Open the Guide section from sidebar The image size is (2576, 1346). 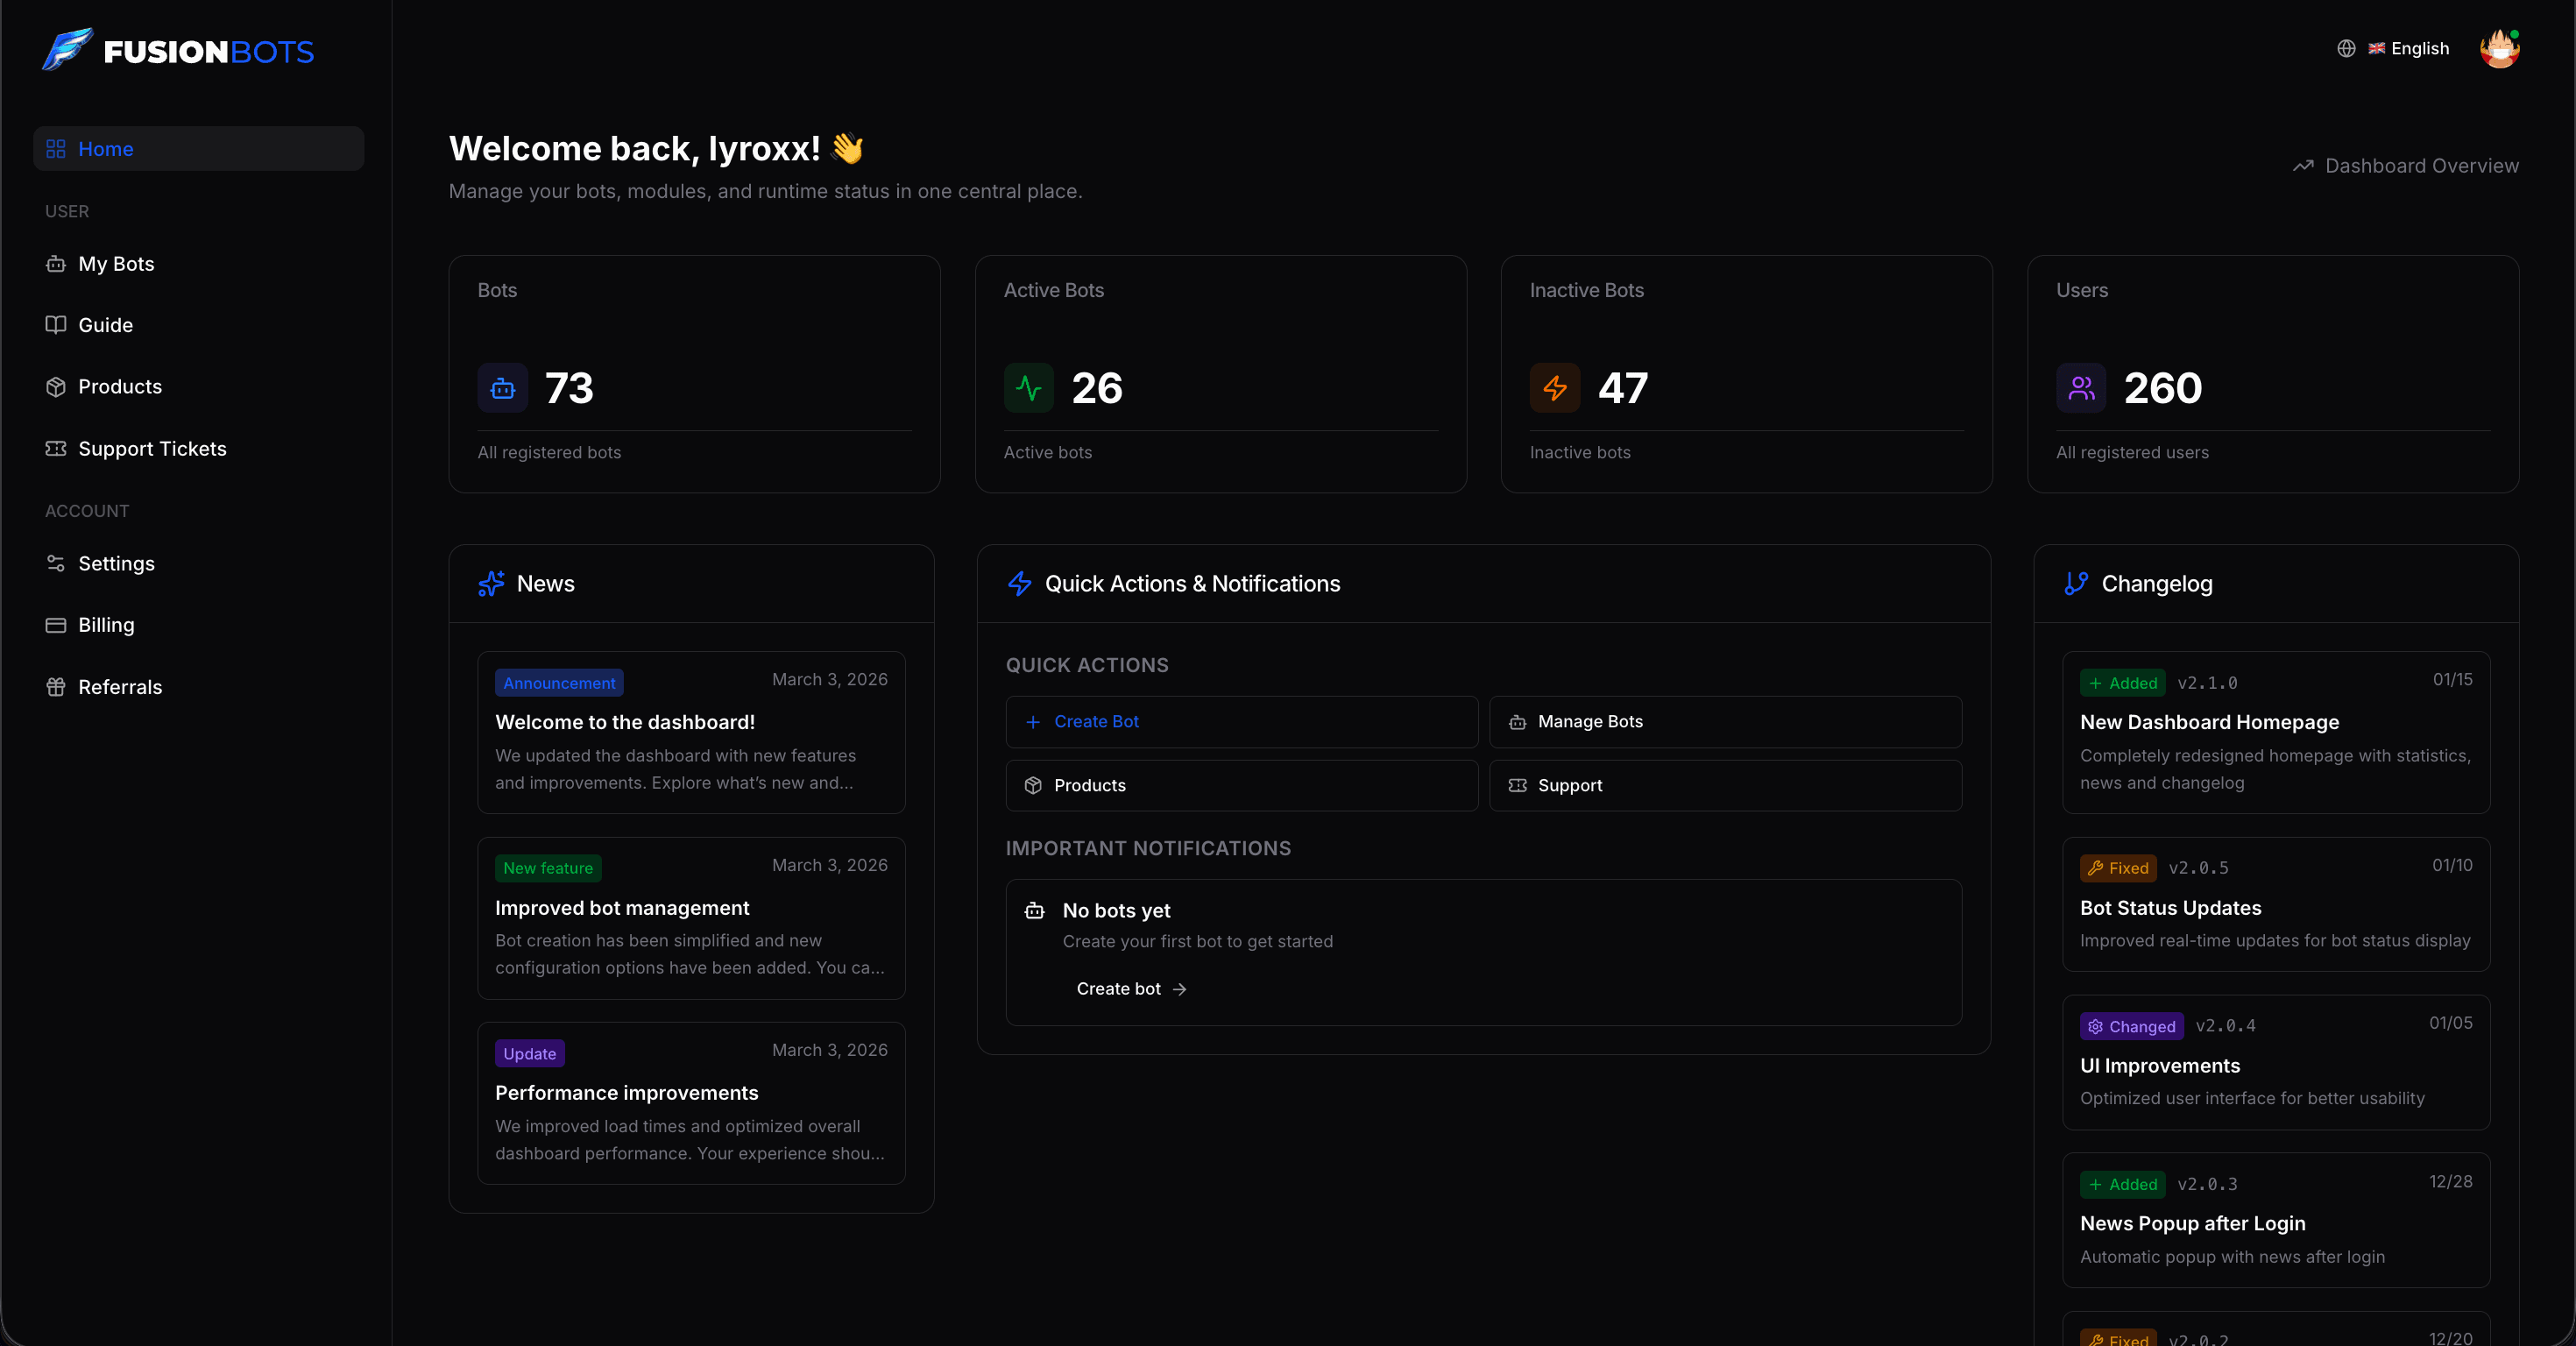(105, 324)
